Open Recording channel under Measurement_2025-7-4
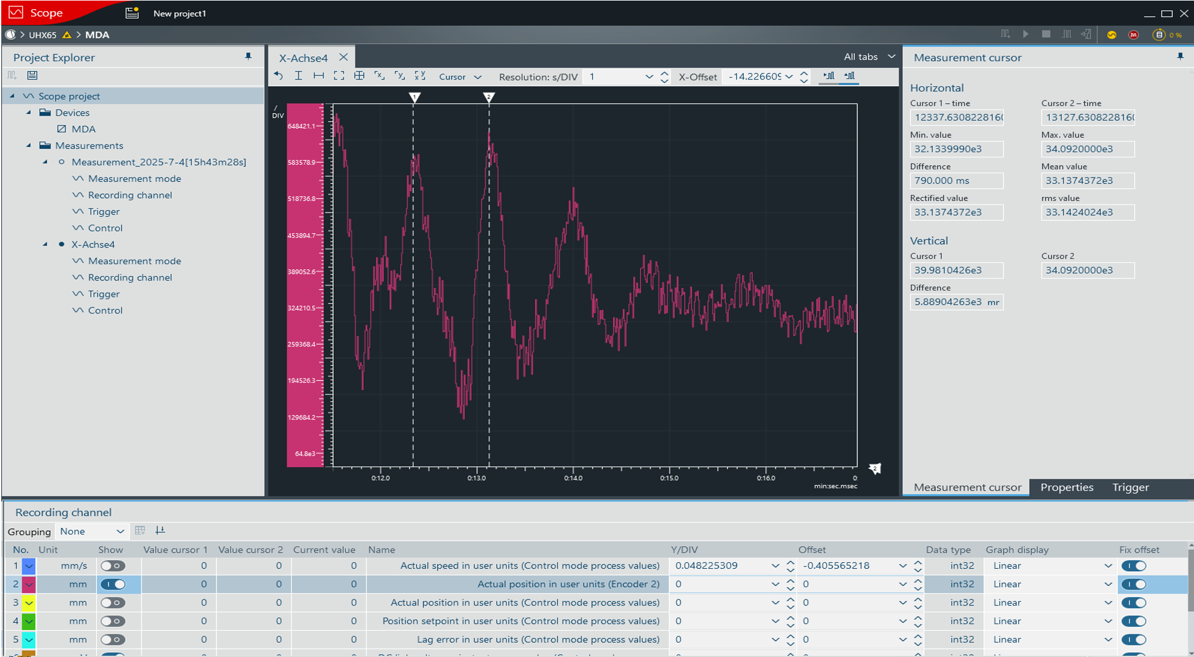 (x=129, y=195)
